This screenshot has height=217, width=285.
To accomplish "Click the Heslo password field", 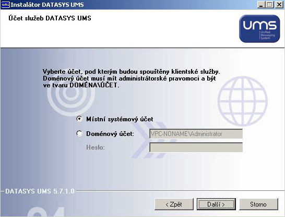I will [196, 147].
